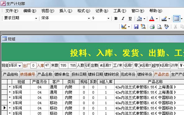
Task: Click the black current record selector arrow
Action: tap(4, 108)
